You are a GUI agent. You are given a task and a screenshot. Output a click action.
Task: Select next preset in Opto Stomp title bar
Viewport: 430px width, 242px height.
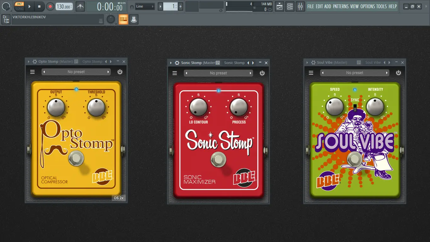tap(110, 62)
